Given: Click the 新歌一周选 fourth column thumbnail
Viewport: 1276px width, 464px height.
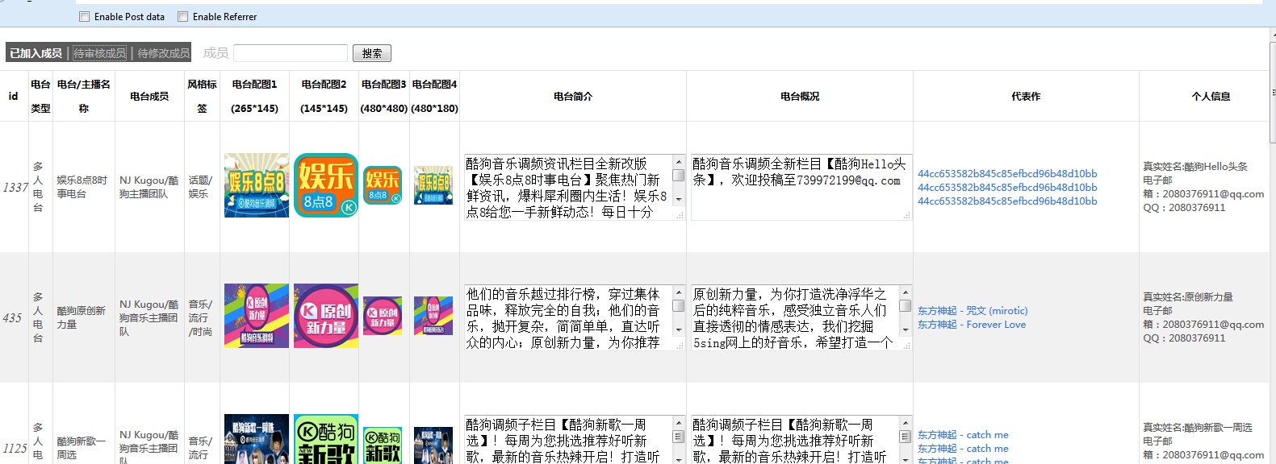Looking at the screenshot, I should [433, 445].
